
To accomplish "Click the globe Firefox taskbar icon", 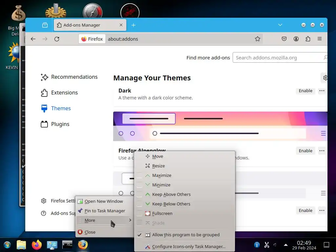I will pos(83,245).
